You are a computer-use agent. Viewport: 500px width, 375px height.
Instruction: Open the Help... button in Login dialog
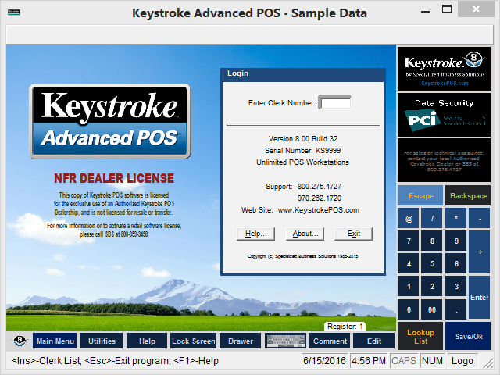[x=255, y=234]
